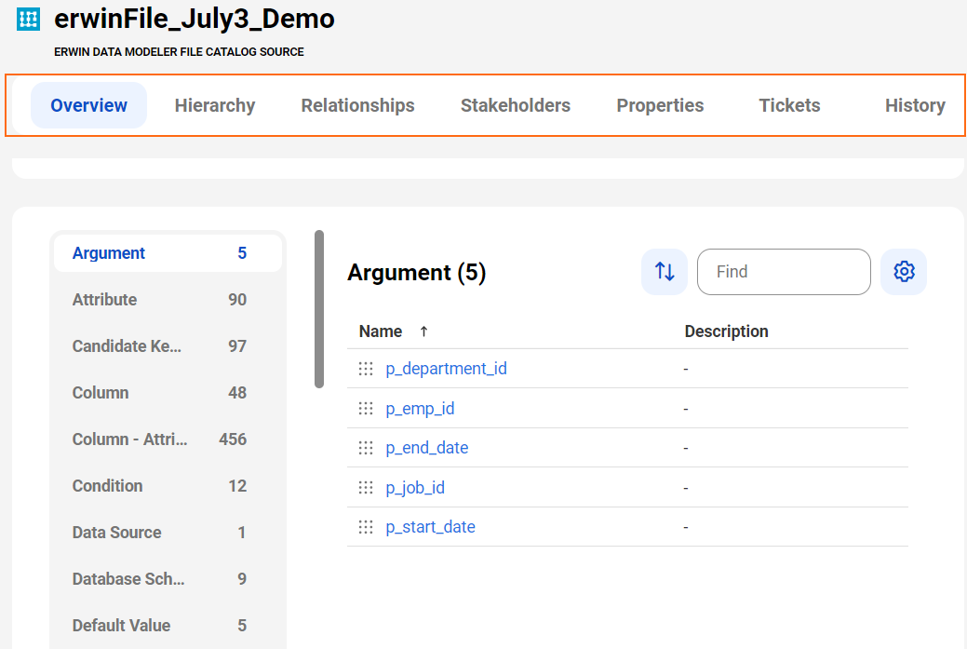The image size is (967, 649).
Task: Select the Database Sch... category
Action: point(168,579)
